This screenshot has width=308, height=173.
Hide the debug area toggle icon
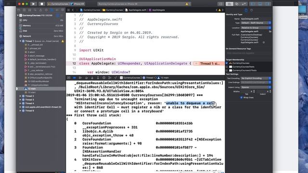tap(68, 78)
